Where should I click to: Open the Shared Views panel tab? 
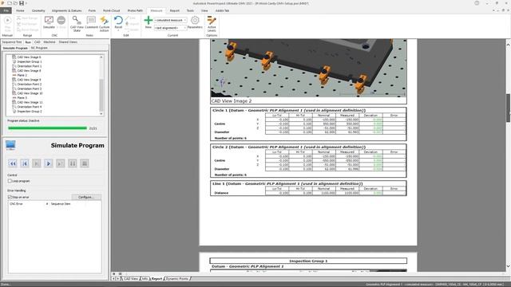click(68, 42)
